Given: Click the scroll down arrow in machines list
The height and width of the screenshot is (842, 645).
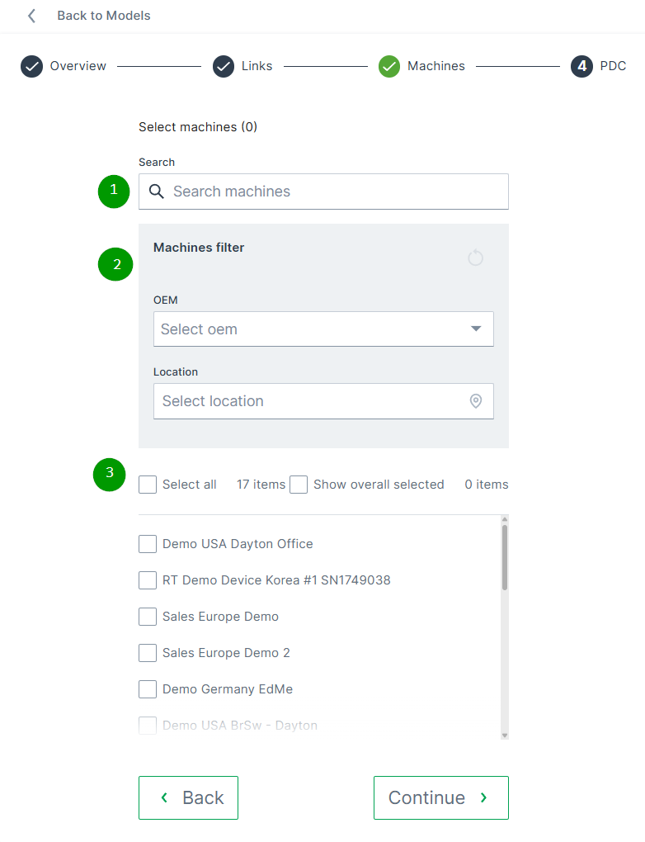Looking at the screenshot, I should click(x=505, y=735).
